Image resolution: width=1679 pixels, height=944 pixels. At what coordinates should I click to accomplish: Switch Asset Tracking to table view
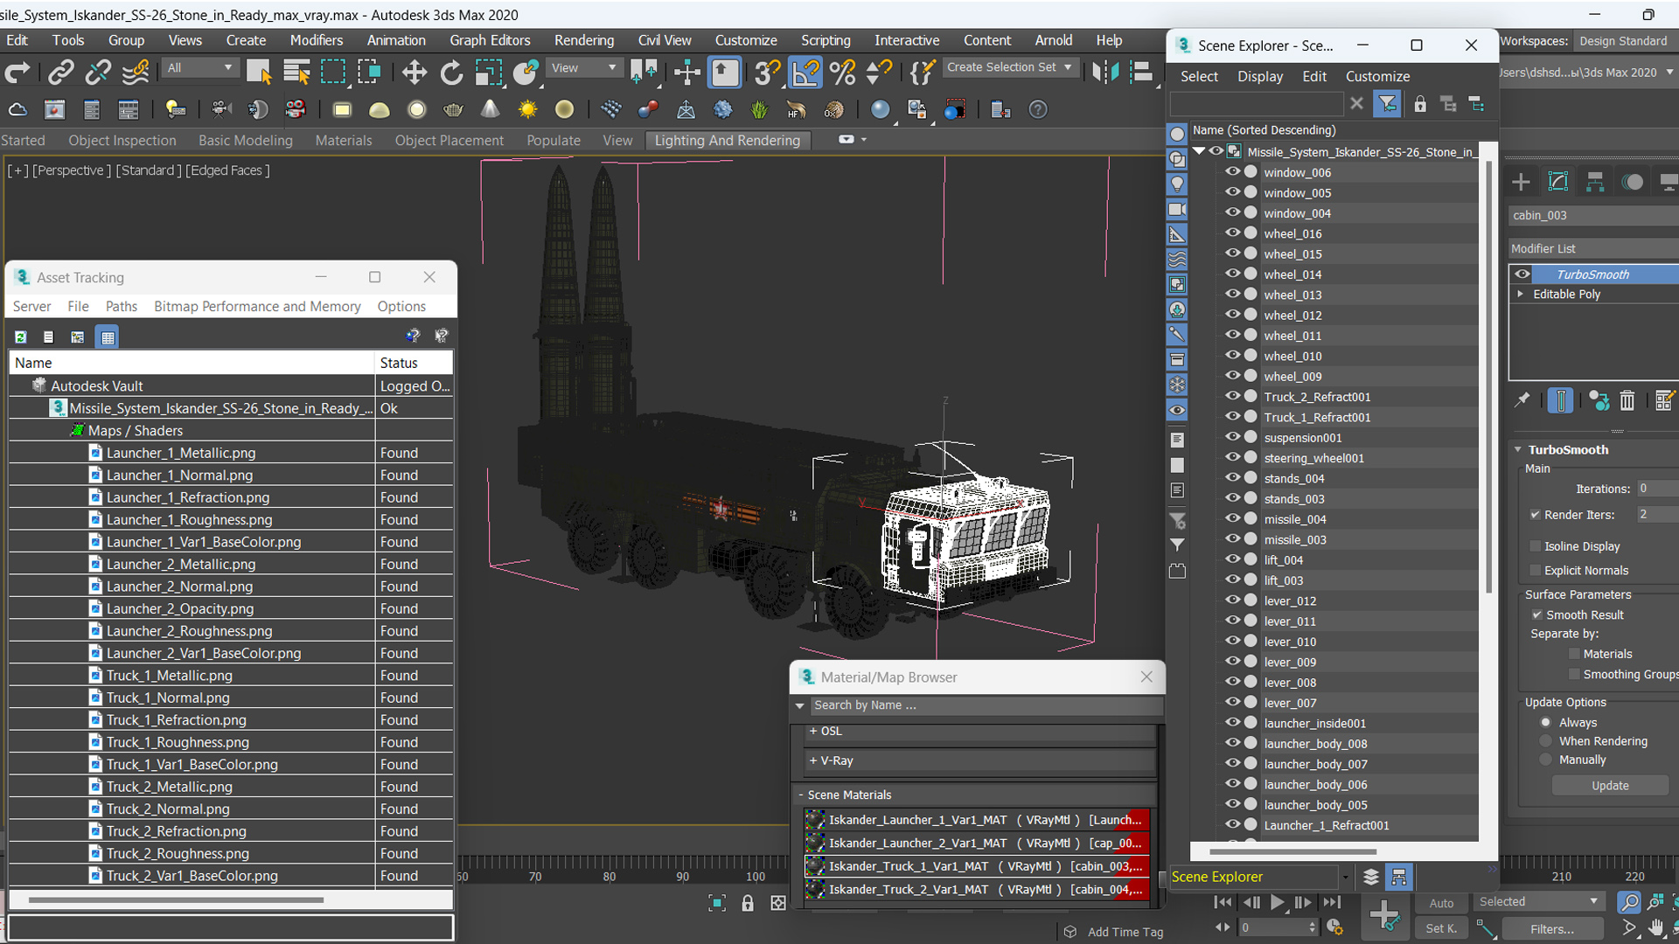[107, 337]
